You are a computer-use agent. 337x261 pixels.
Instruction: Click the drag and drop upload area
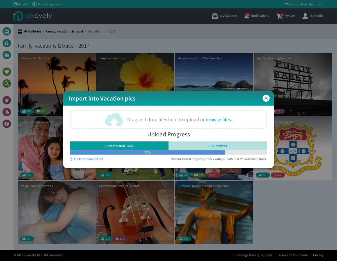(x=168, y=119)
